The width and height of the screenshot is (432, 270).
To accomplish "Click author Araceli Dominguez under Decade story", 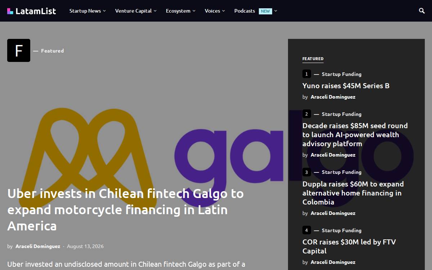I will tap(333, 155).
